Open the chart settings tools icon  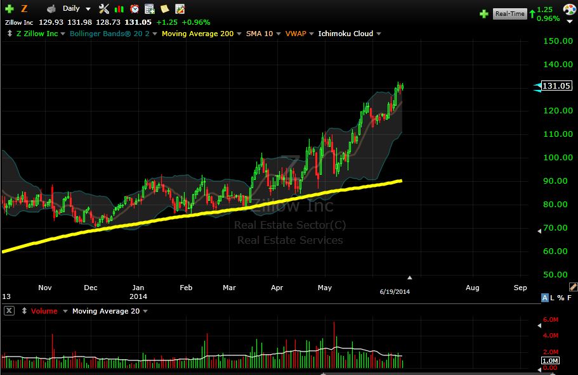pyautogui.click(x=103, y=9)
